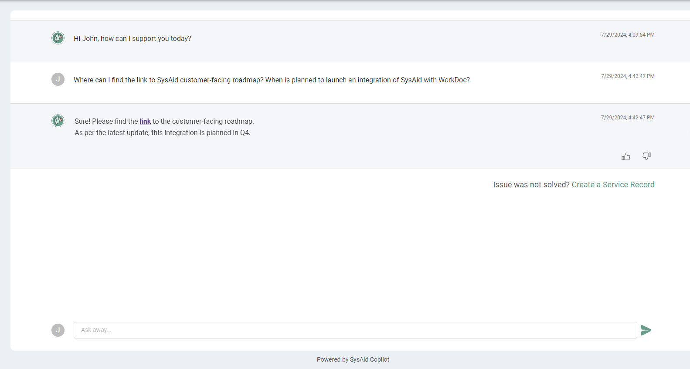Click the 4:09:54 PM timestamp
The height and width of the screenshot is (369, 690).
(628, 35)
